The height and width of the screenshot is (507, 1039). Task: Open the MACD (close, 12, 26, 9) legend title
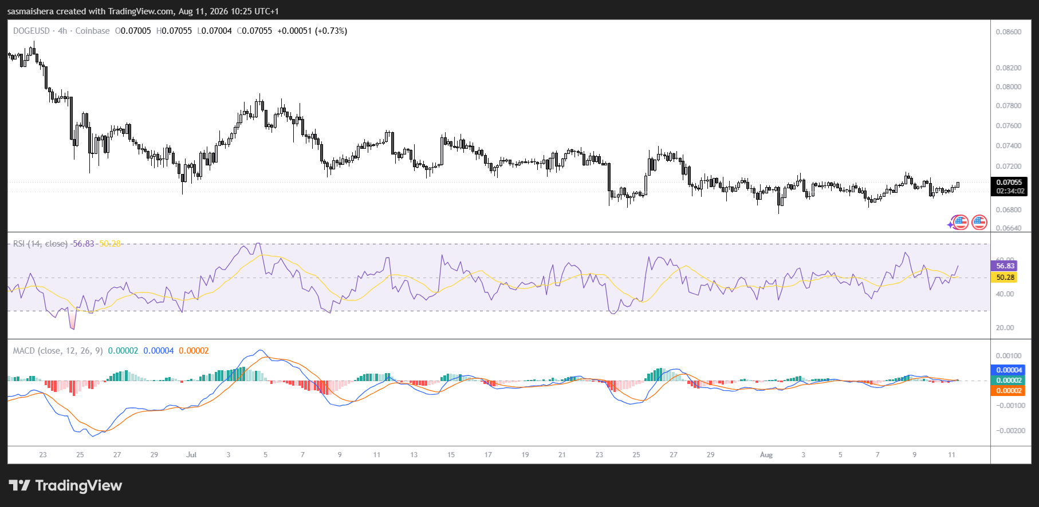58,351
